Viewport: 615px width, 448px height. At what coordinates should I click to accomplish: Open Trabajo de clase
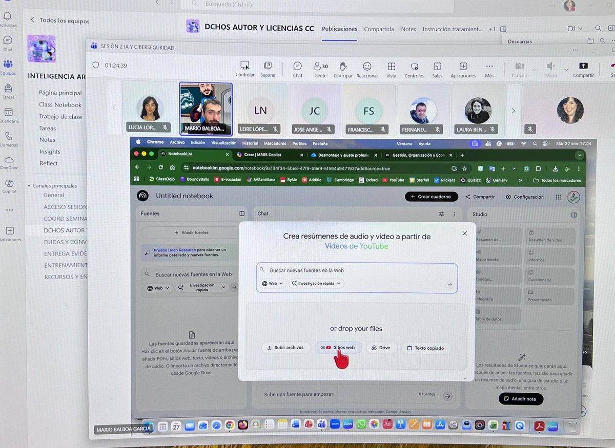tap(60, 116)
